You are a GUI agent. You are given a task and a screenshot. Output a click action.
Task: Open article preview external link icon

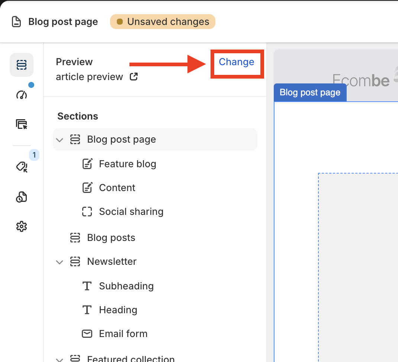pos(134,77)
